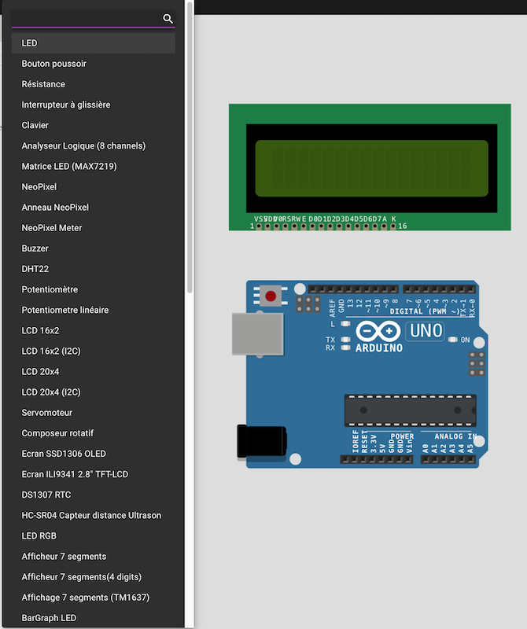Choose Ecran SSD1306 OLED
The image size is (527, 629).
click(x=93, y=454)
